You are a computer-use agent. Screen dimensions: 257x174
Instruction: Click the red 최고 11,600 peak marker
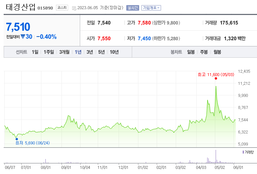[216, 78]
